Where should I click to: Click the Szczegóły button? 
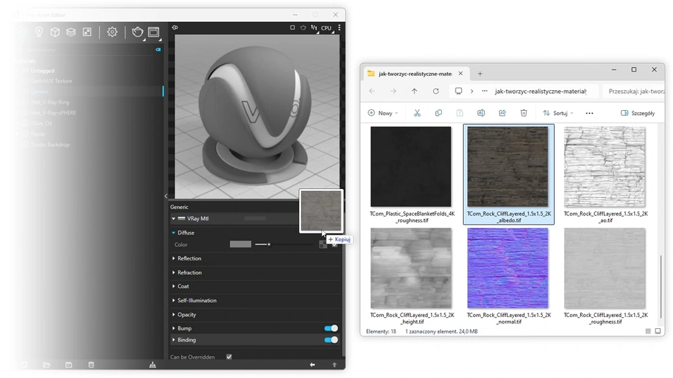point(637,113)
